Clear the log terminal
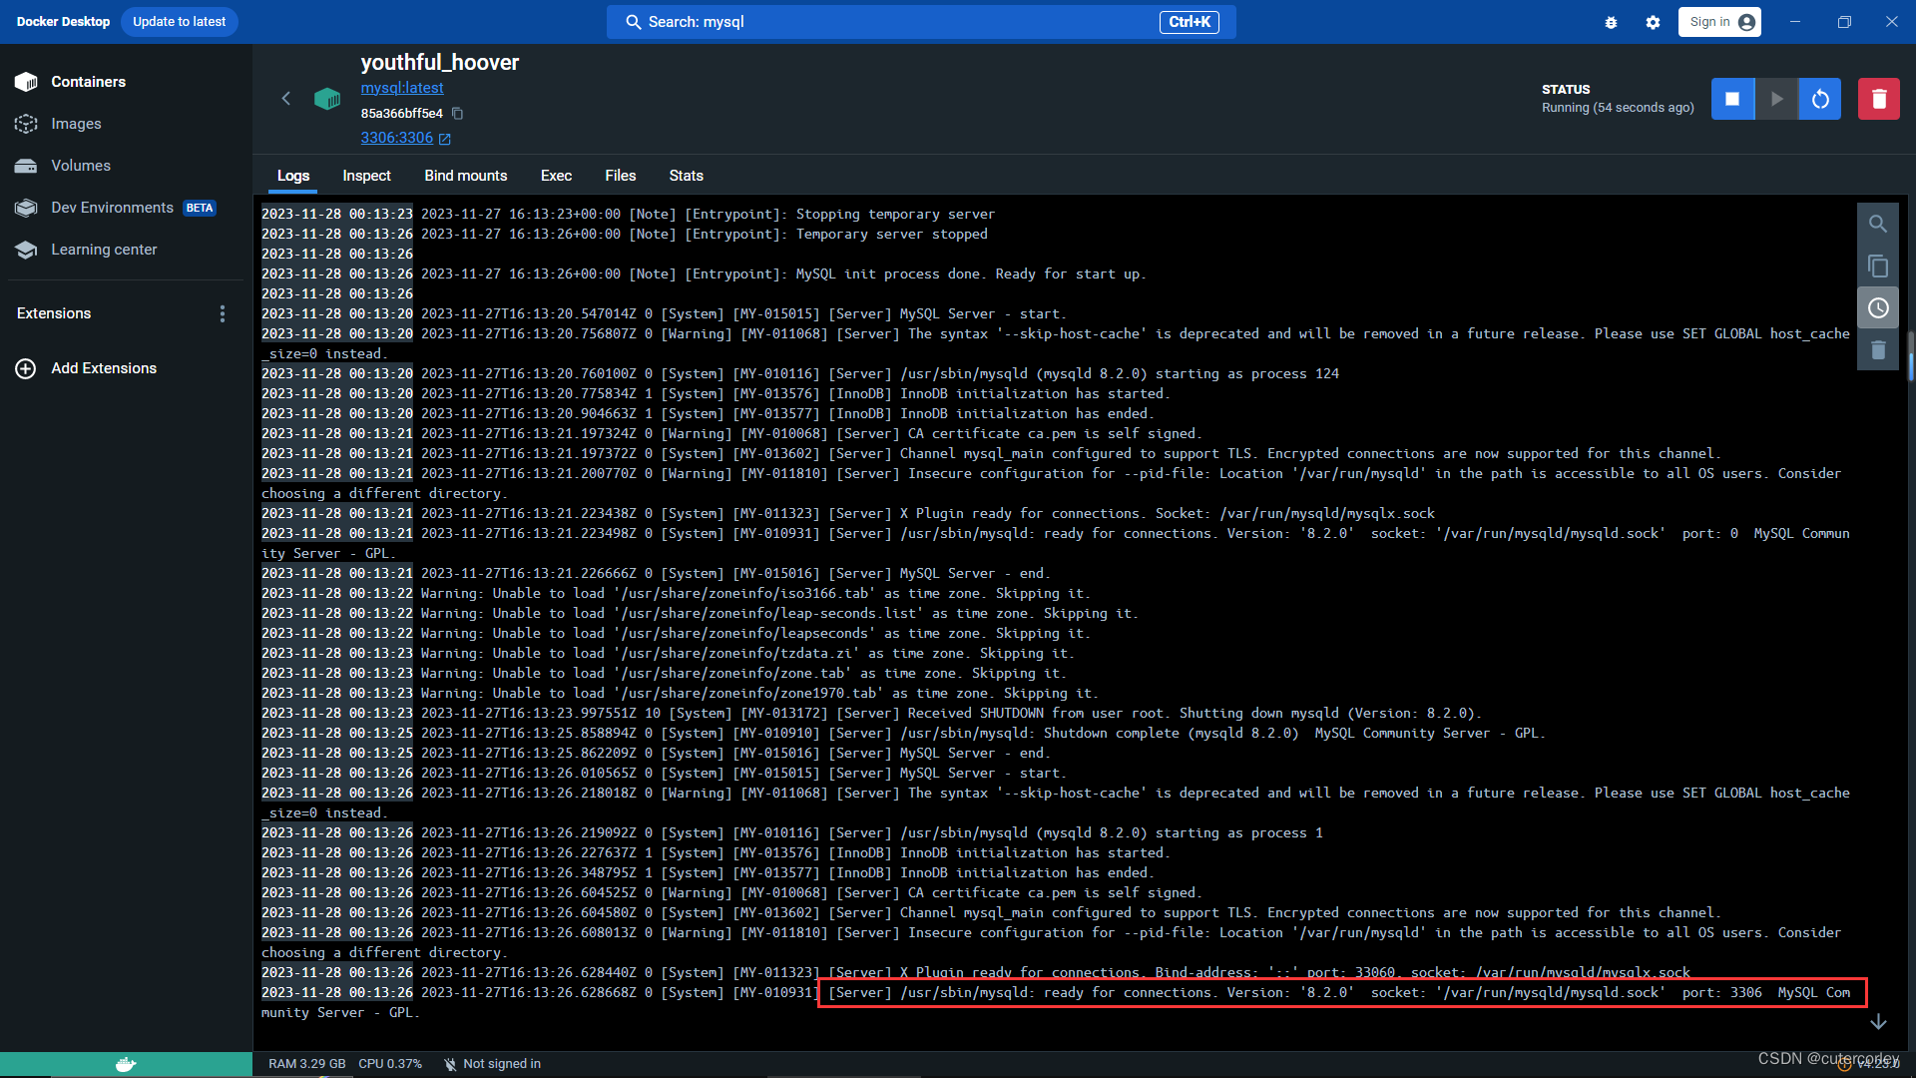1916x1078 pixels. [1877, 349]
